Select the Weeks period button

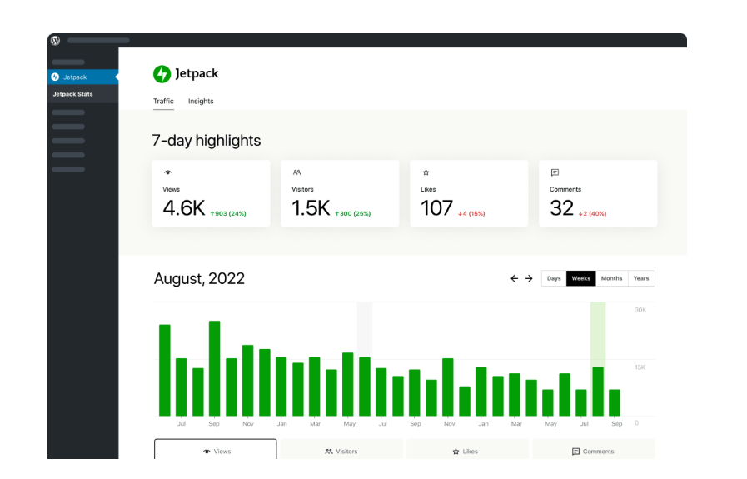pyautogui.click(x=580, y=278)
